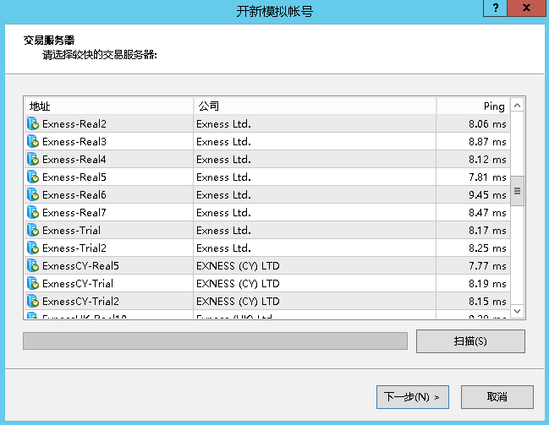Viewport: 549px width, 425px height.
Task: Select the ExnessCY-Real5 server name
Action: point(80,266)
